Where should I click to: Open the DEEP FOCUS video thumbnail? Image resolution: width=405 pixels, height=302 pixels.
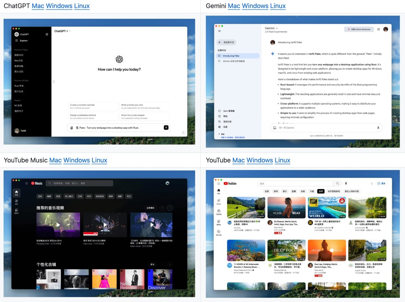[287, 251]
